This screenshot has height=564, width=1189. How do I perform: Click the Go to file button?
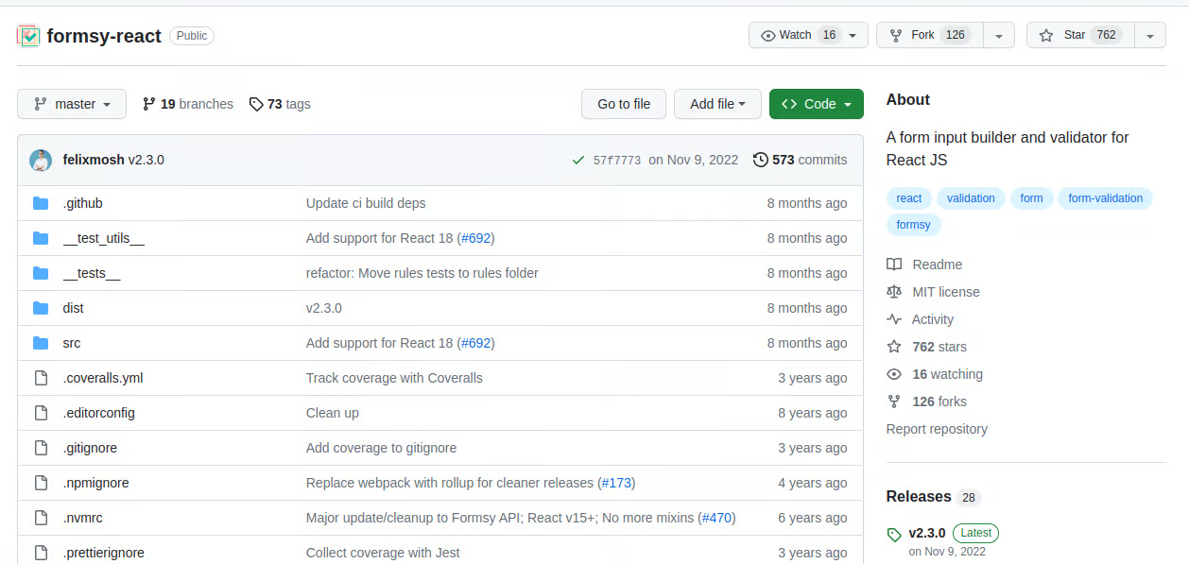pyautogui.click(x=623, y=104)
